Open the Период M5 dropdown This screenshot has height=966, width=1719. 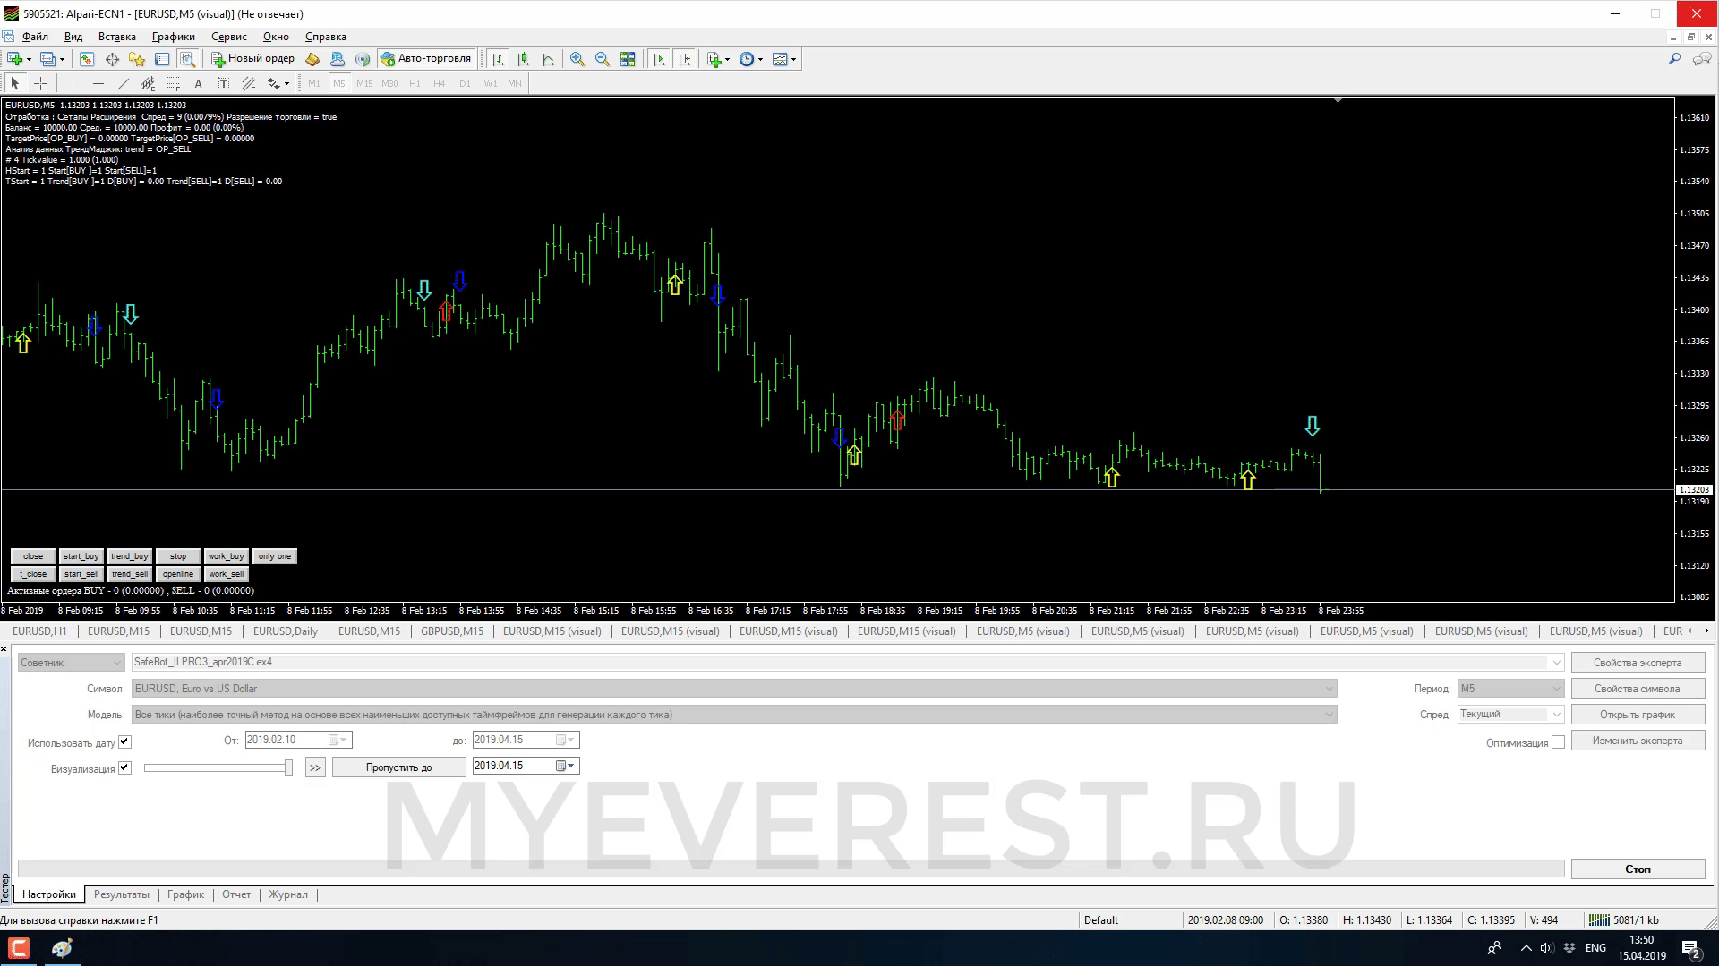1510,689
